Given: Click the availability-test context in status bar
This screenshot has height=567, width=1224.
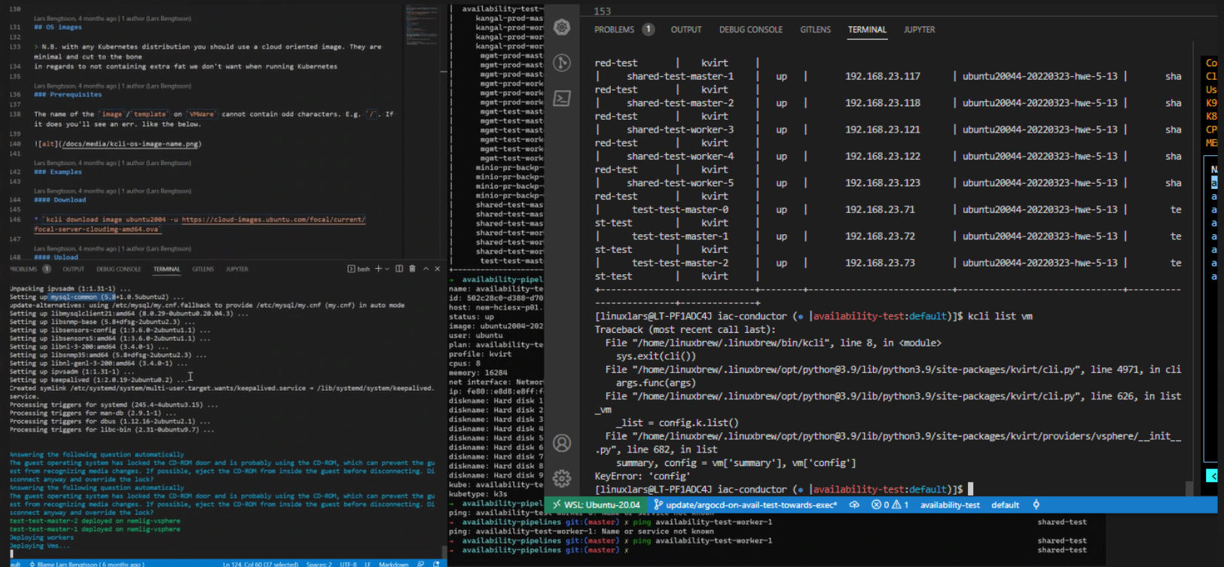Looking at the screenshot, I should [950, 505].
